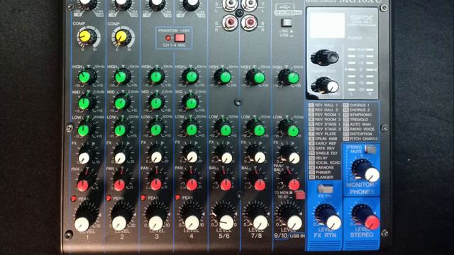Set channel 9/10 LOW EQ knob
Screen dimensions: 454x255
click(x=290, y=130)
